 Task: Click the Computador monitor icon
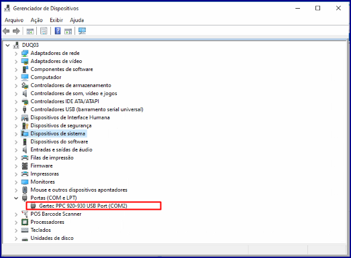[x=25, y=77]
